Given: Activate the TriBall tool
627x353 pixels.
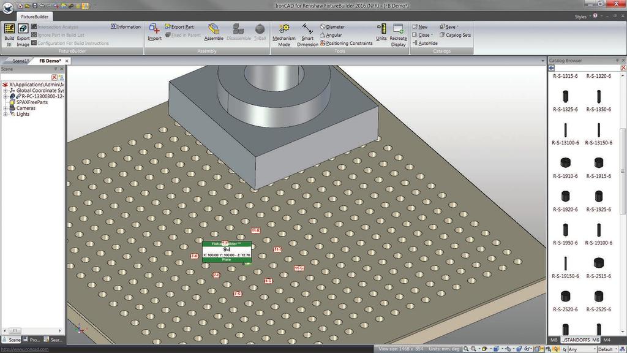Looking at the screenshot, I should (260, 32).
